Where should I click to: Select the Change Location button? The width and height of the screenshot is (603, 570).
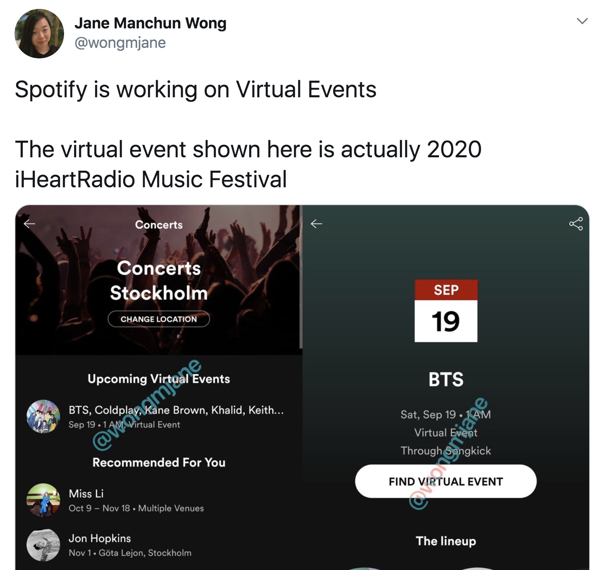(x=158, y=319)
